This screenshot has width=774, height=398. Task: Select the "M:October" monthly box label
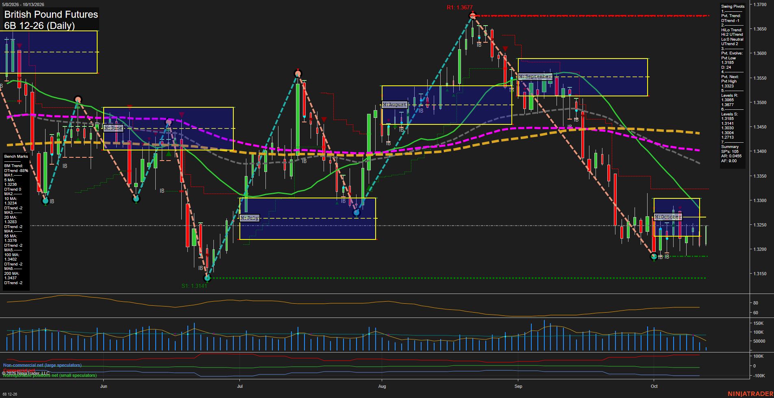point(668,217)
